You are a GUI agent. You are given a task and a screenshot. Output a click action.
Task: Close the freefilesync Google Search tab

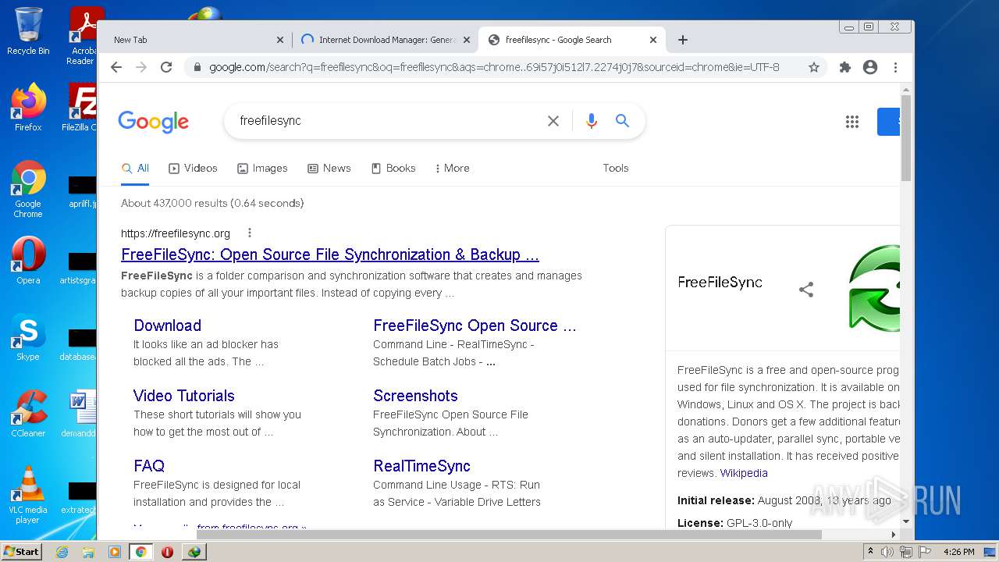tap(653, 40)
